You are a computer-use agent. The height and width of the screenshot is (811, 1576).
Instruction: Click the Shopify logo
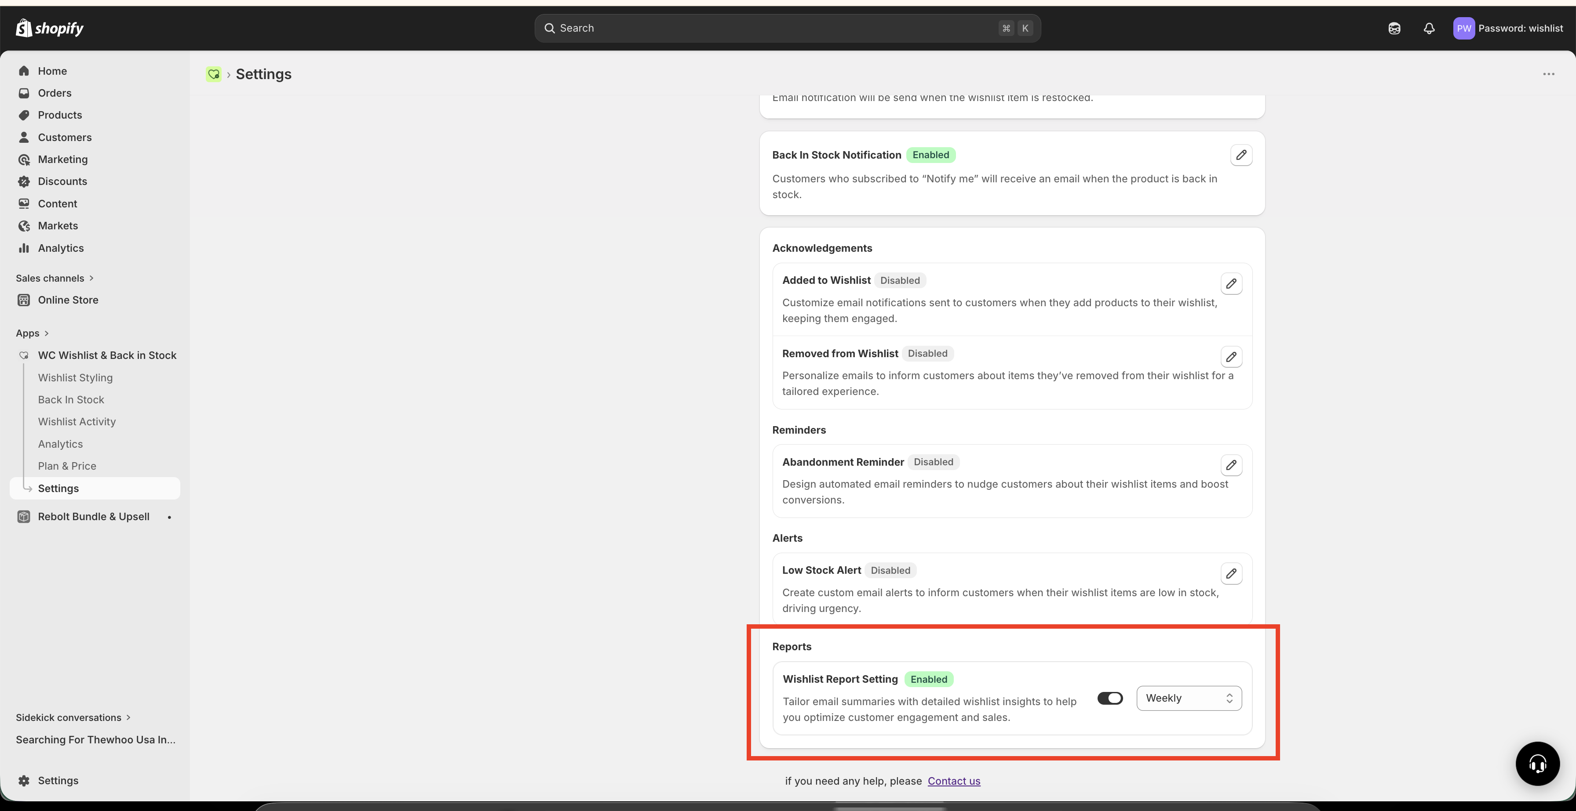tap(50, 28)
